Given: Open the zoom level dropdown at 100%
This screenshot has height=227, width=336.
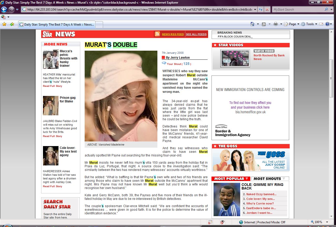Looking at the screenshot, I should (x=327, y=222).
